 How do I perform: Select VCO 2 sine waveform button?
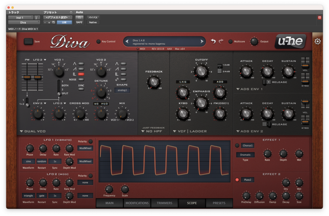[x=123, y=79]
